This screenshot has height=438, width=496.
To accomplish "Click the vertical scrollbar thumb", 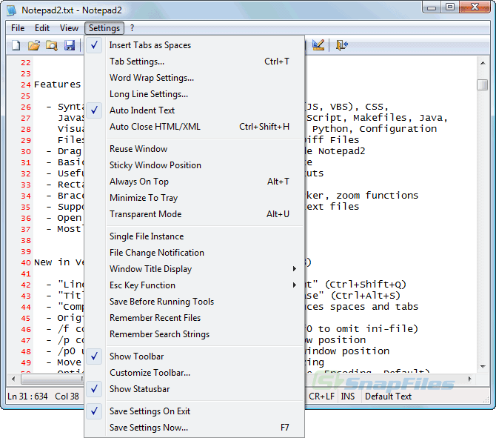I will click(483, 84).
